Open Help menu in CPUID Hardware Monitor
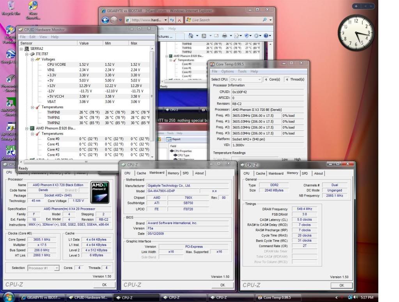The image size is (399, 302). (x=55, y=37)
